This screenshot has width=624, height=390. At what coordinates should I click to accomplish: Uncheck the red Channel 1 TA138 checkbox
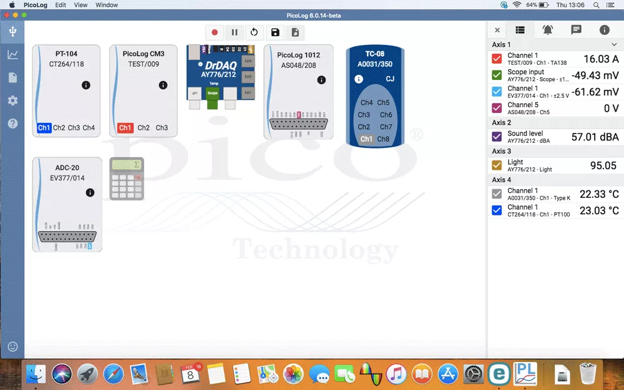(x=497, y=59)
